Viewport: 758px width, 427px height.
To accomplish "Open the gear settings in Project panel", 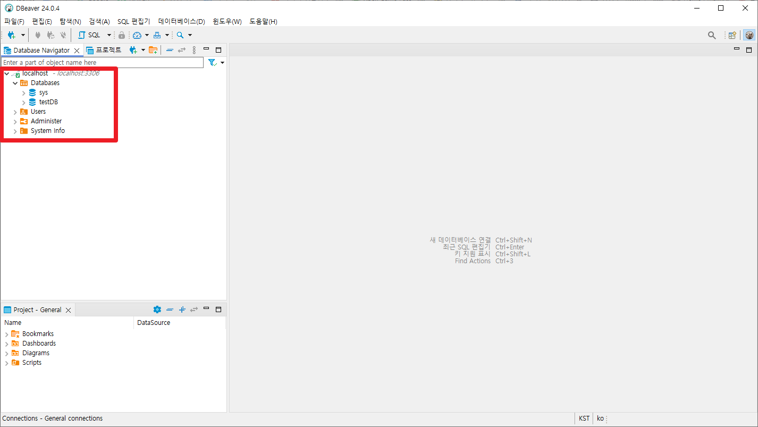I will pos(157,309).
